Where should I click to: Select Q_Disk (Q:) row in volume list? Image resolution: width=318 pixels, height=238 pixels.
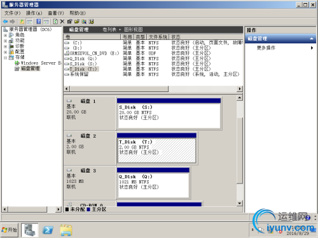click(153, 58)
